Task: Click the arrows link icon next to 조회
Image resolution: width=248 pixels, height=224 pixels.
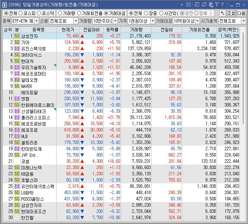Action: (223, 13)
